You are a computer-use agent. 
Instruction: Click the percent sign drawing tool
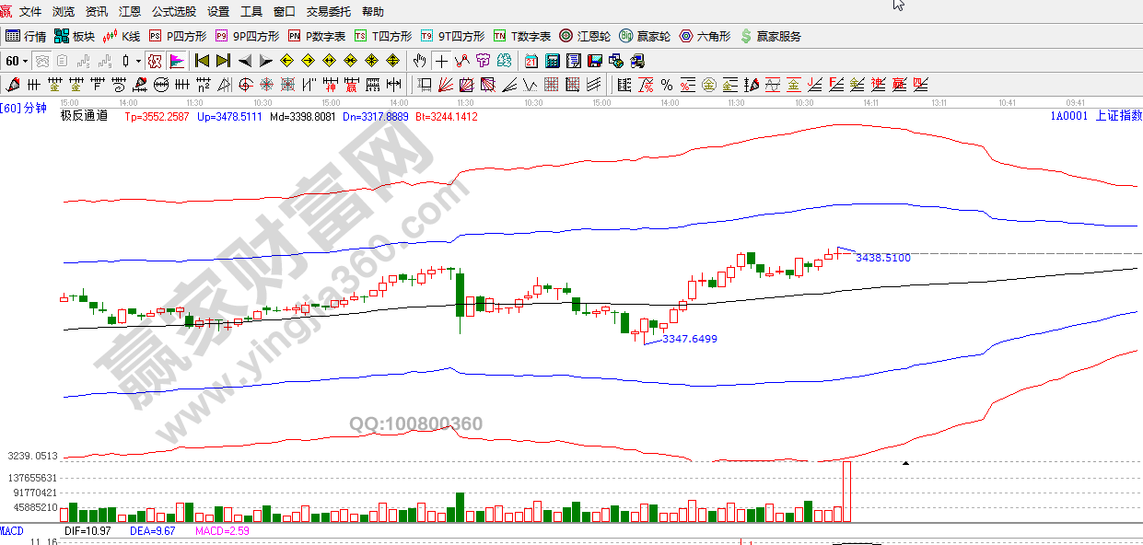point(667,86)
